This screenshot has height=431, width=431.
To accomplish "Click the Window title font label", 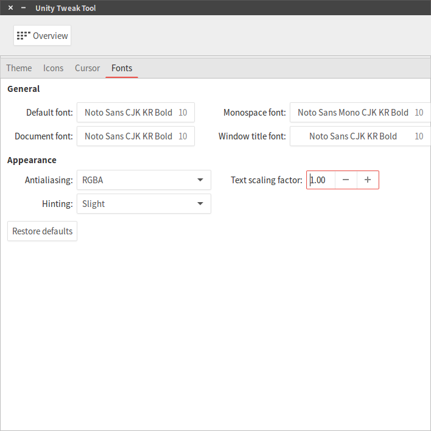I will pyautogui.click(x=253, y=136).
